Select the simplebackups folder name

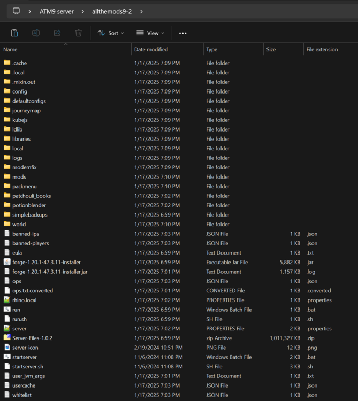29,214
